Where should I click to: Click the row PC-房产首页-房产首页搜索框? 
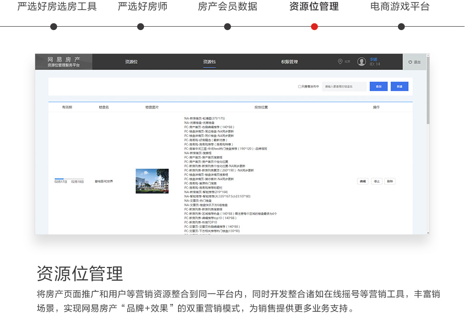[x=203, y=157]
